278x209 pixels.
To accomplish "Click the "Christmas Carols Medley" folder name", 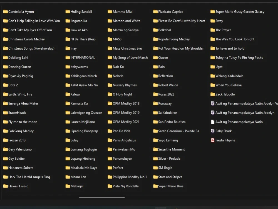I will (27, 39).
